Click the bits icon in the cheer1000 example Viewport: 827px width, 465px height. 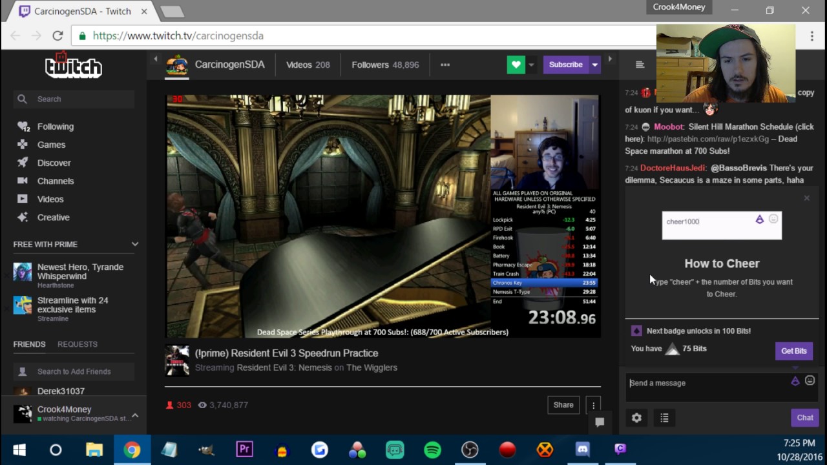[759, 220]
